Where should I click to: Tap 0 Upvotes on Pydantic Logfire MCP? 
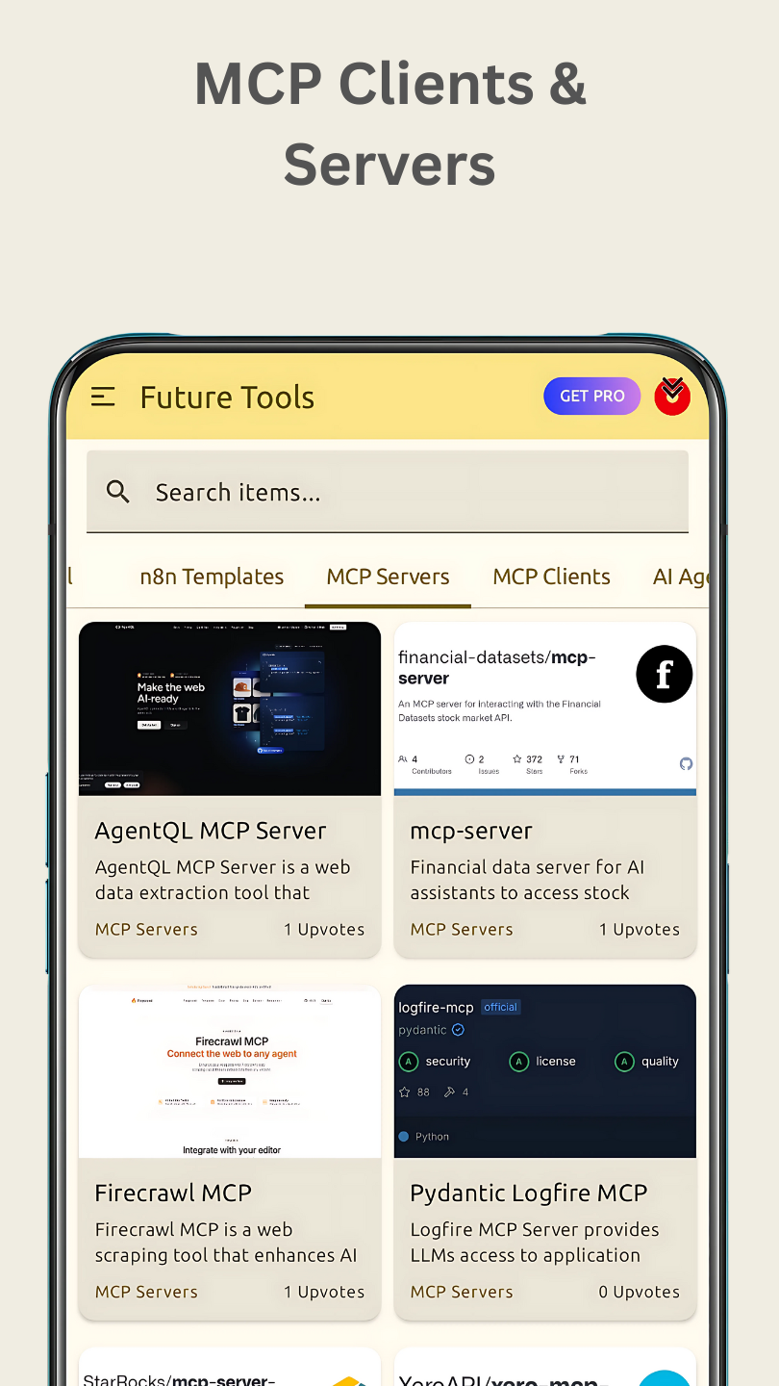tap(640, 1292)
